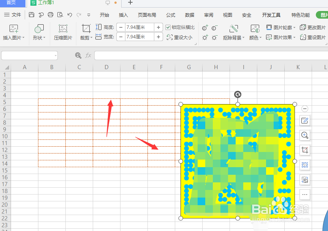The width and height of the screenshot is (328, 231).
Task: Click the Redo arrow icon
Action: 79,15
